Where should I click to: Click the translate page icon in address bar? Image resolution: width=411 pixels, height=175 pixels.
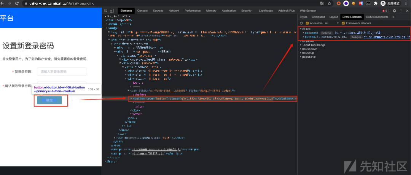click(x=322, y=3)
